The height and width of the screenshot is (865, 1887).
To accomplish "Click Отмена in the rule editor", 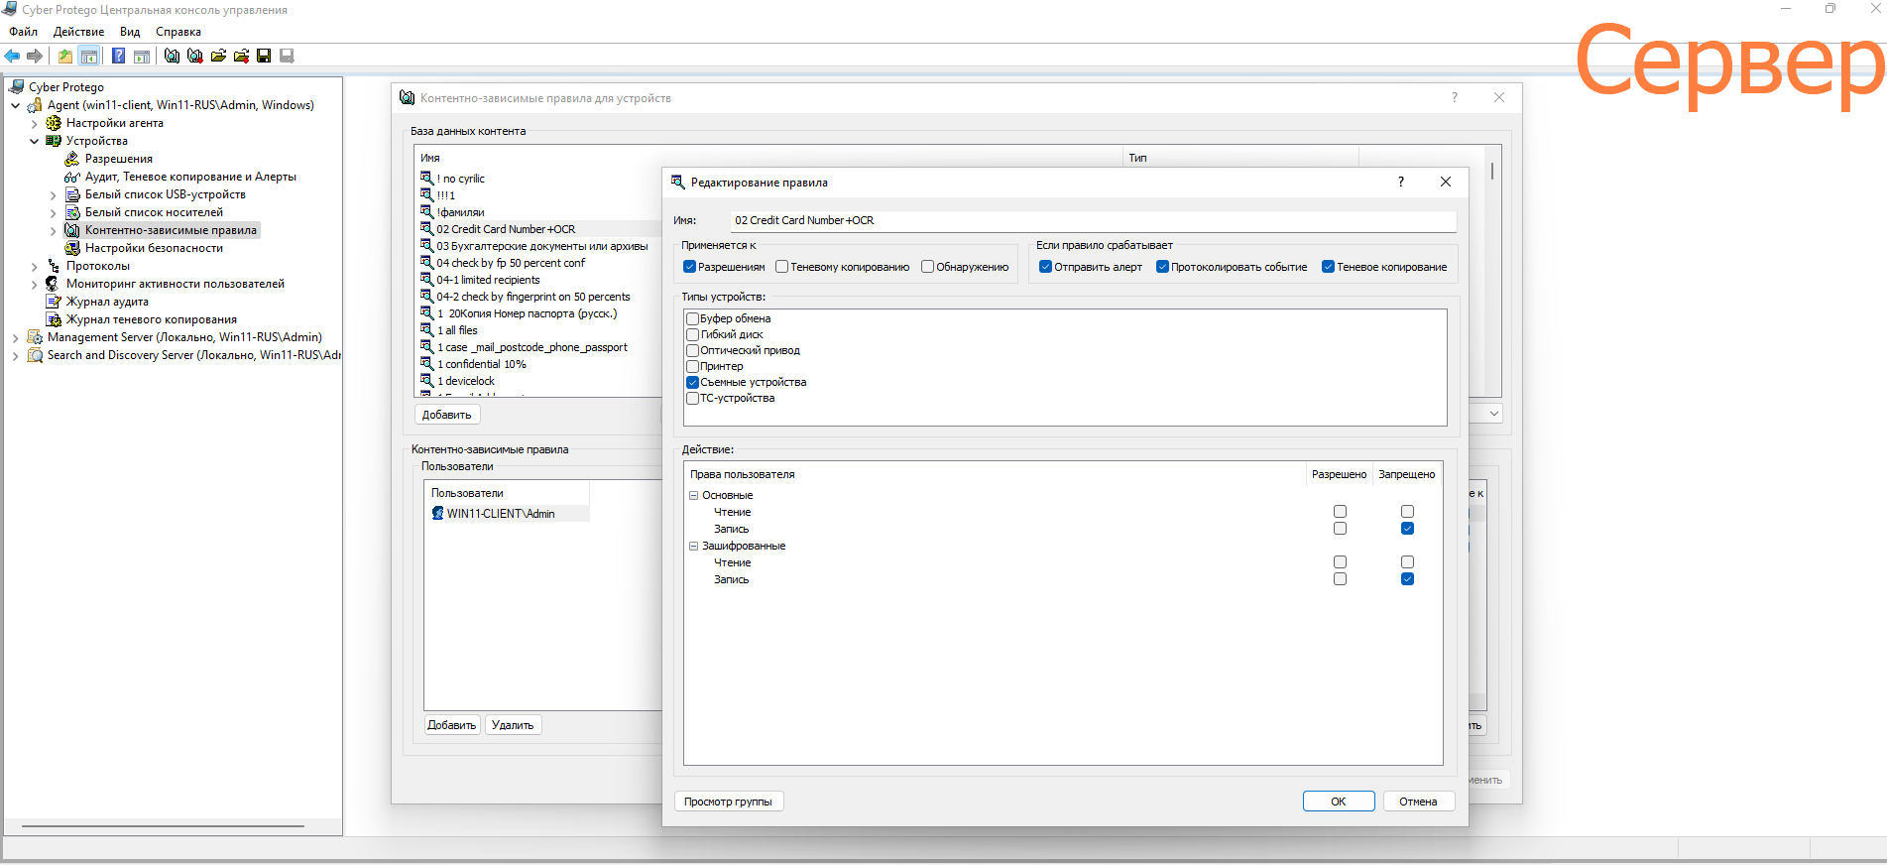I will tap(1418, 802).
